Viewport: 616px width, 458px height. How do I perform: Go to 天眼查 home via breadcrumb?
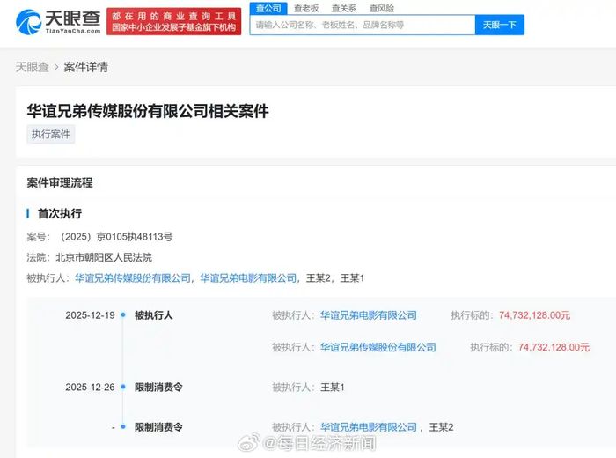click(32, 67)
